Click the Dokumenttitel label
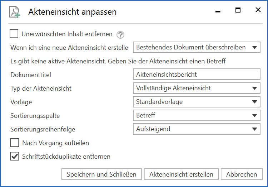This screenshot has width=268, height=187. [30, 75]
